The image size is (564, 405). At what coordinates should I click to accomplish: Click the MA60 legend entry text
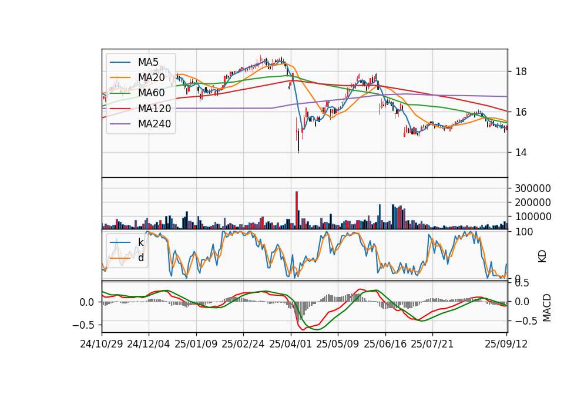click(x=151, y=93)
